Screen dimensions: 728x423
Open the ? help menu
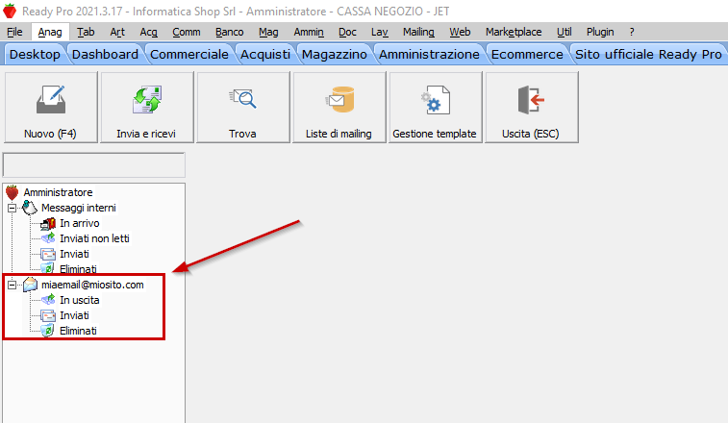pos(632,32)
